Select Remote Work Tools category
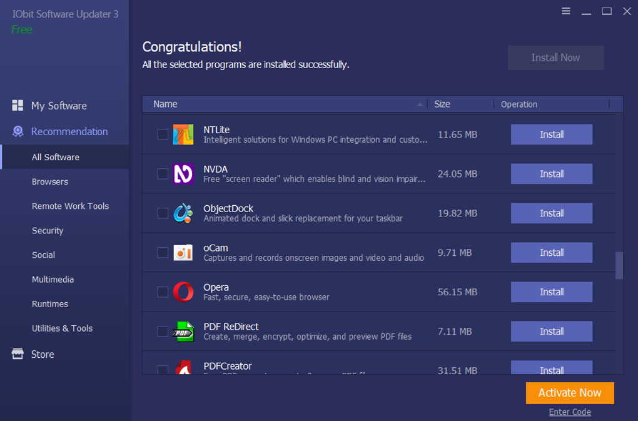Screen dimensions: 638x421 click(x=71, y=206)
